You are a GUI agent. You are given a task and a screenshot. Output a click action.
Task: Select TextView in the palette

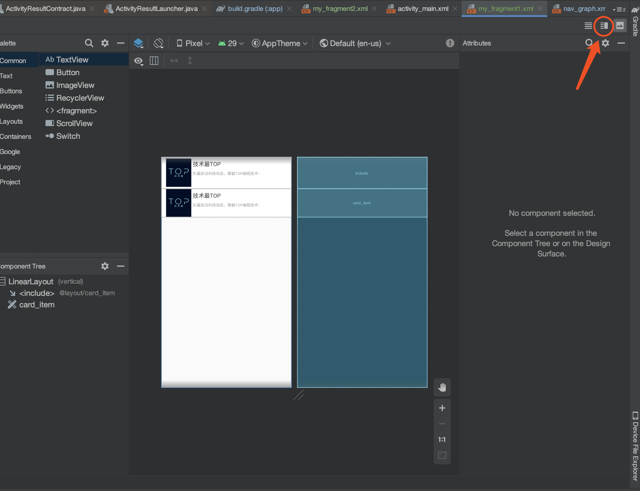click(x=84, y=60)
